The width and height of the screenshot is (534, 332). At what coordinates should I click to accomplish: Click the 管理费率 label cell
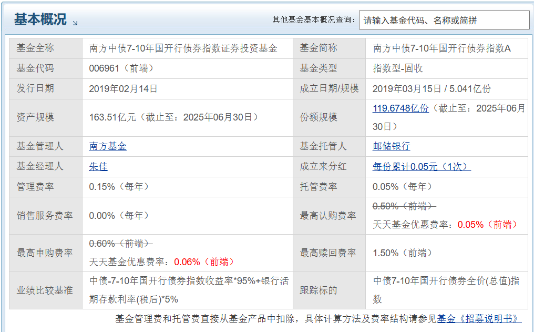click(46, 187)
